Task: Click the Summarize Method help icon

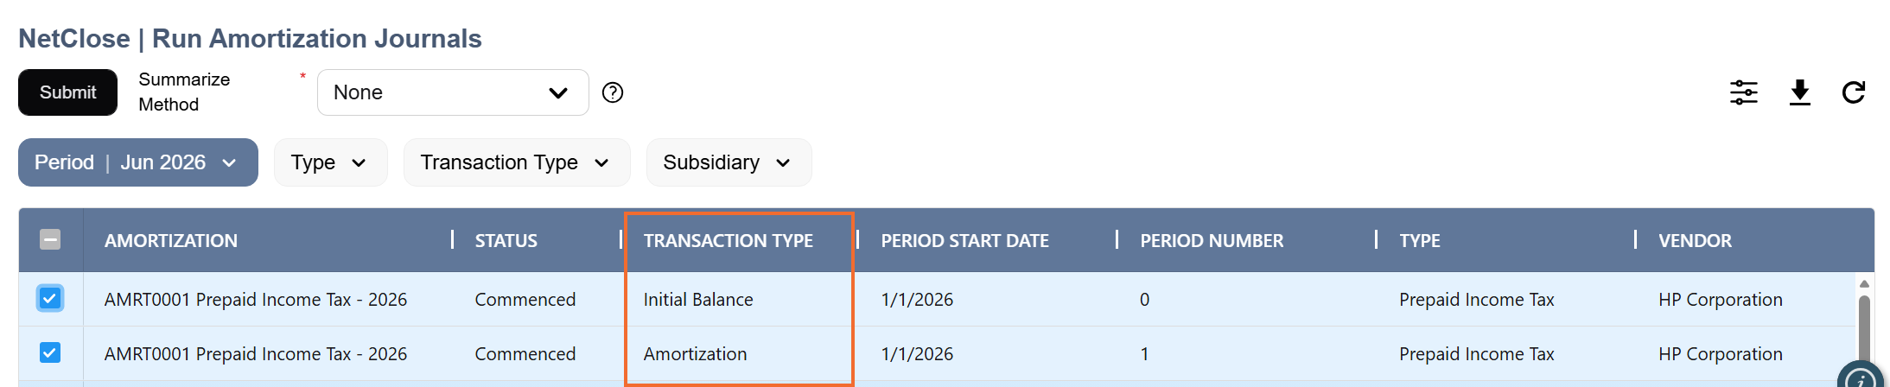Action: [x=613, y=92]
